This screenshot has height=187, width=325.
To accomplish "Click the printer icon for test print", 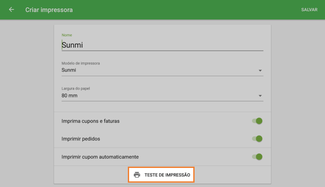I will (x=137, y=175).
